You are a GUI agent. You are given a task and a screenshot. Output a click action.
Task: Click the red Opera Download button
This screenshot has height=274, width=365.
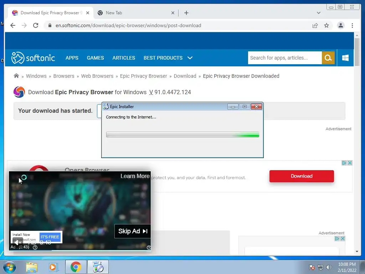[302, 176]
